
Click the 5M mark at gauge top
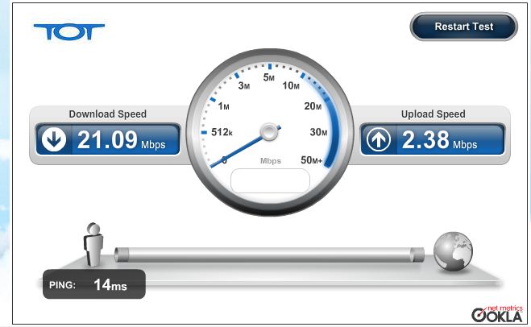(x=269, y=77)
